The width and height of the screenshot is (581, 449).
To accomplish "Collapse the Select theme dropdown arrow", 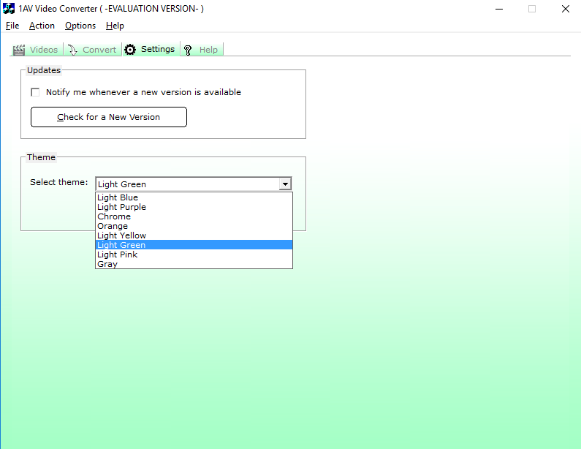I will click(285, 184).
